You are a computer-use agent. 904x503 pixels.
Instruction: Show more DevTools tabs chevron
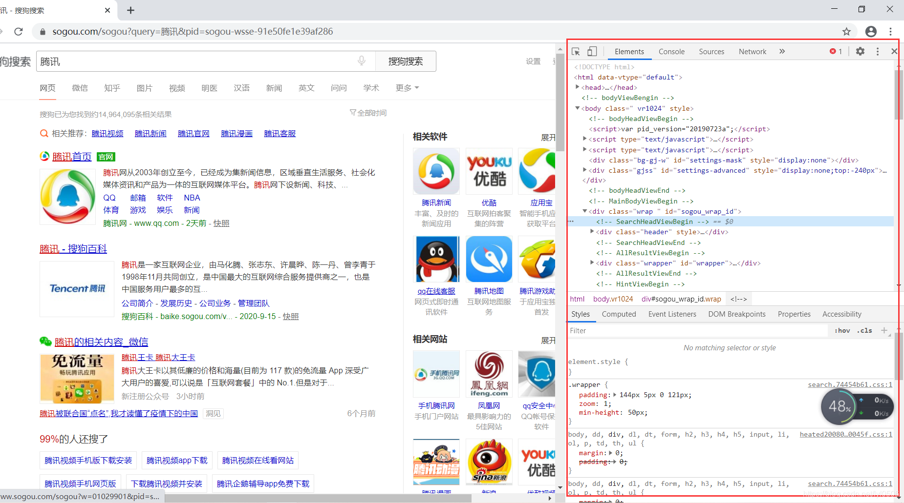point(782,51)
